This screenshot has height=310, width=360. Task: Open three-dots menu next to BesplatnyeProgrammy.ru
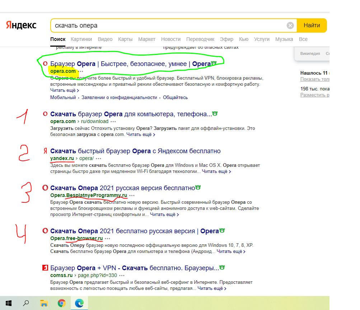(x=132, y=196)
